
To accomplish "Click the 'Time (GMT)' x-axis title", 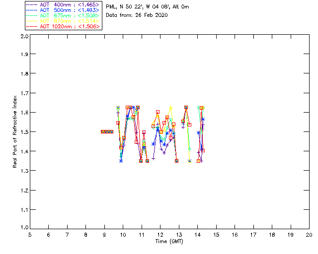I will (x=169, y=242).
